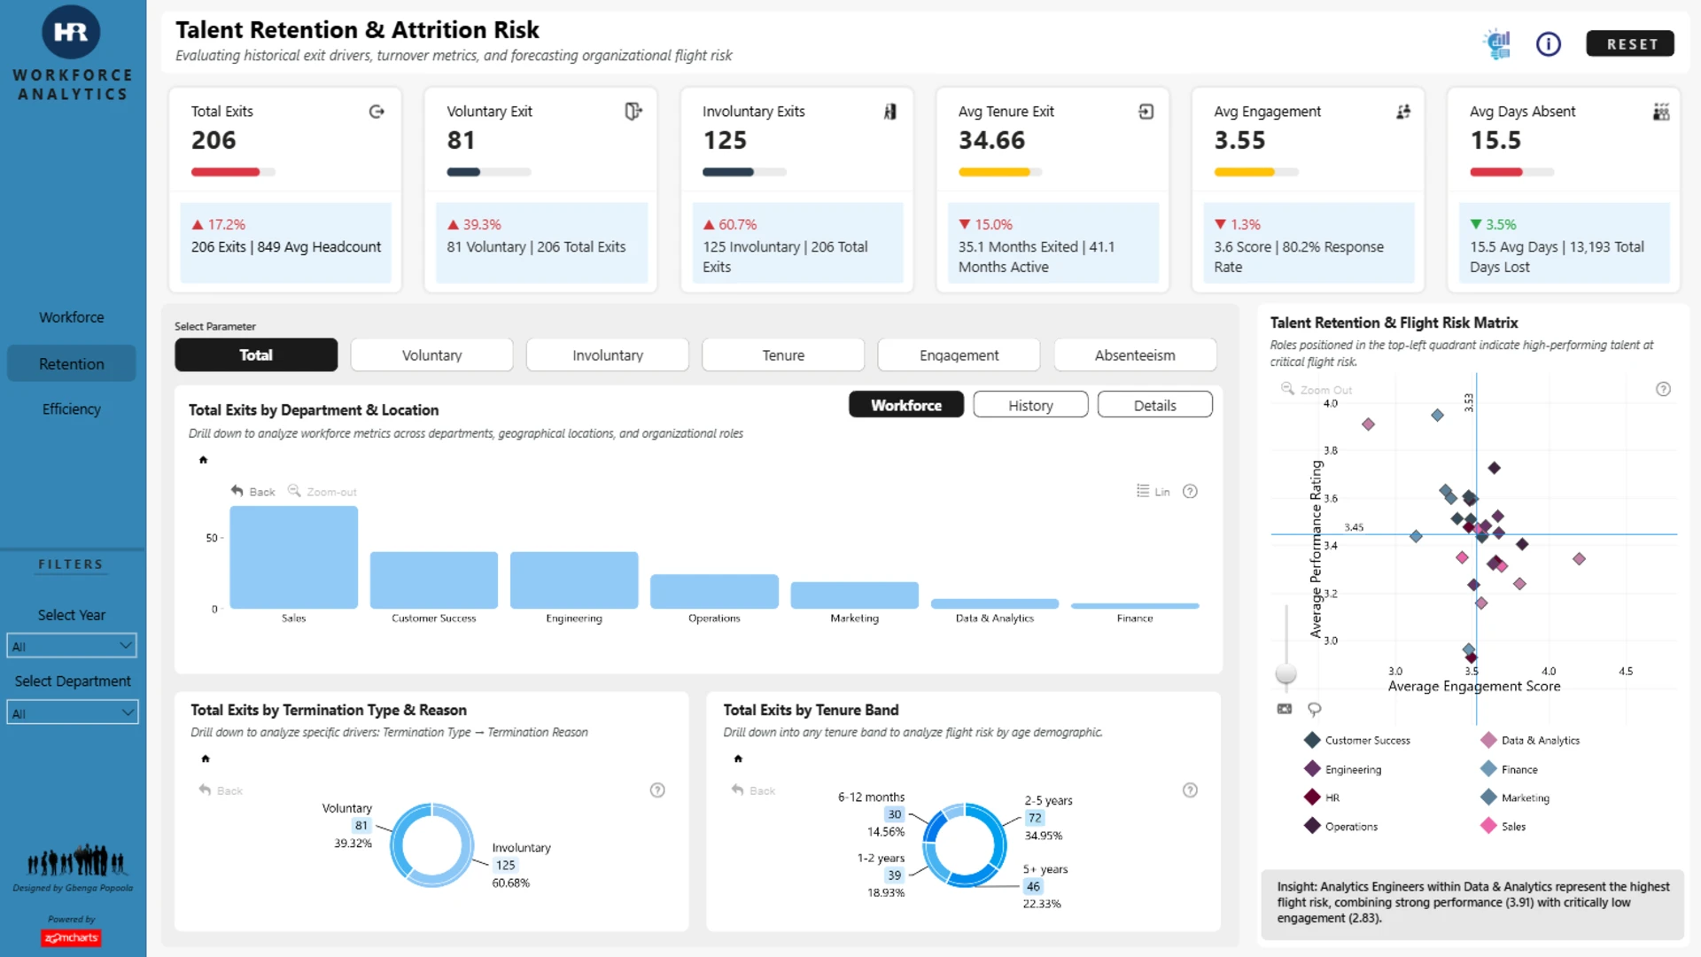This screenshot has height=957, width=1701.
Task: Open the Select Year dropdown
Action: click(72, 646)
